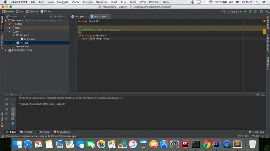The width and height of the screenshot is (270, 151).
Task: Click the tool window toggle in status bar corner
Action: [x=2, y=136]
